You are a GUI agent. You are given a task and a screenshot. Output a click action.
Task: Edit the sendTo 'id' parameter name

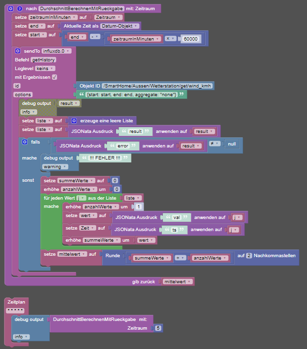pyautogui.click(x=17, y=86)
